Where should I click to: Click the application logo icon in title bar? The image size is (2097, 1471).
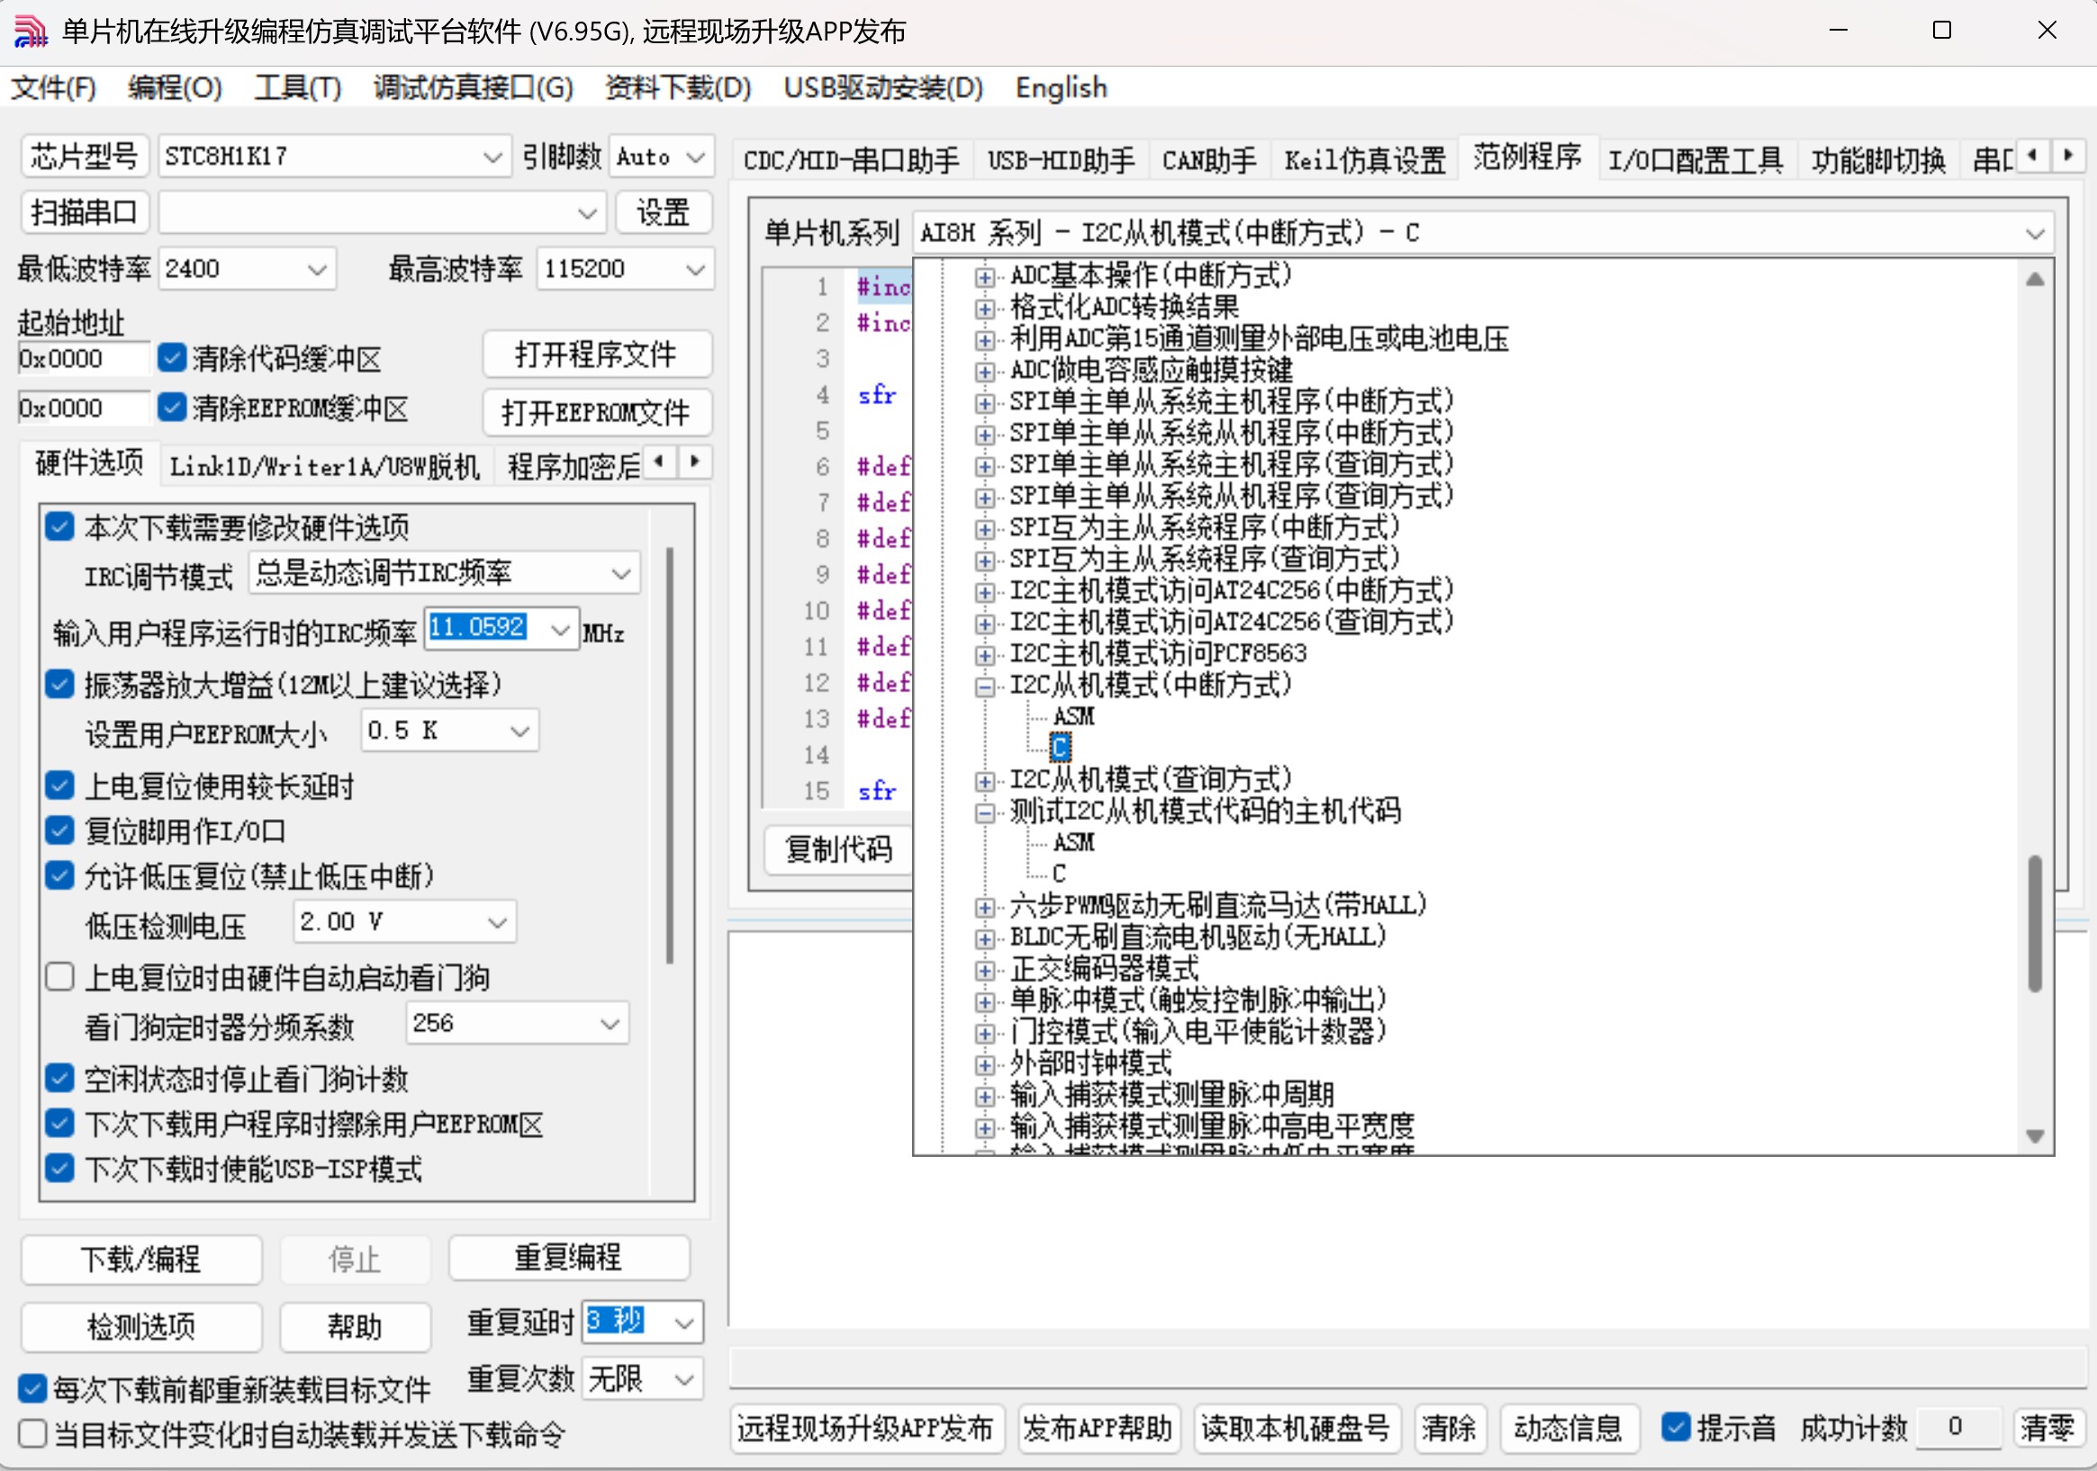click(31, 31)
